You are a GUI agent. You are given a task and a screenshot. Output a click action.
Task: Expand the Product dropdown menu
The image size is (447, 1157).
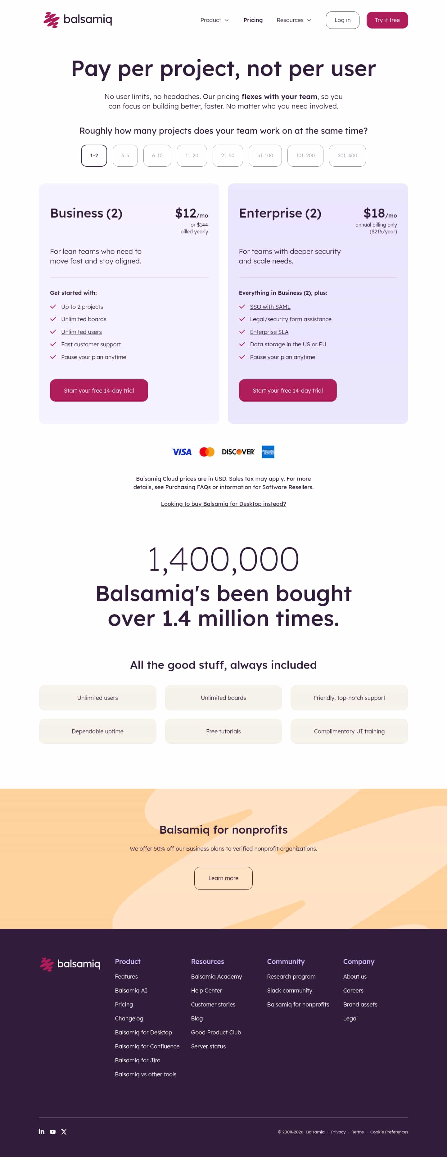coord(214,20)
